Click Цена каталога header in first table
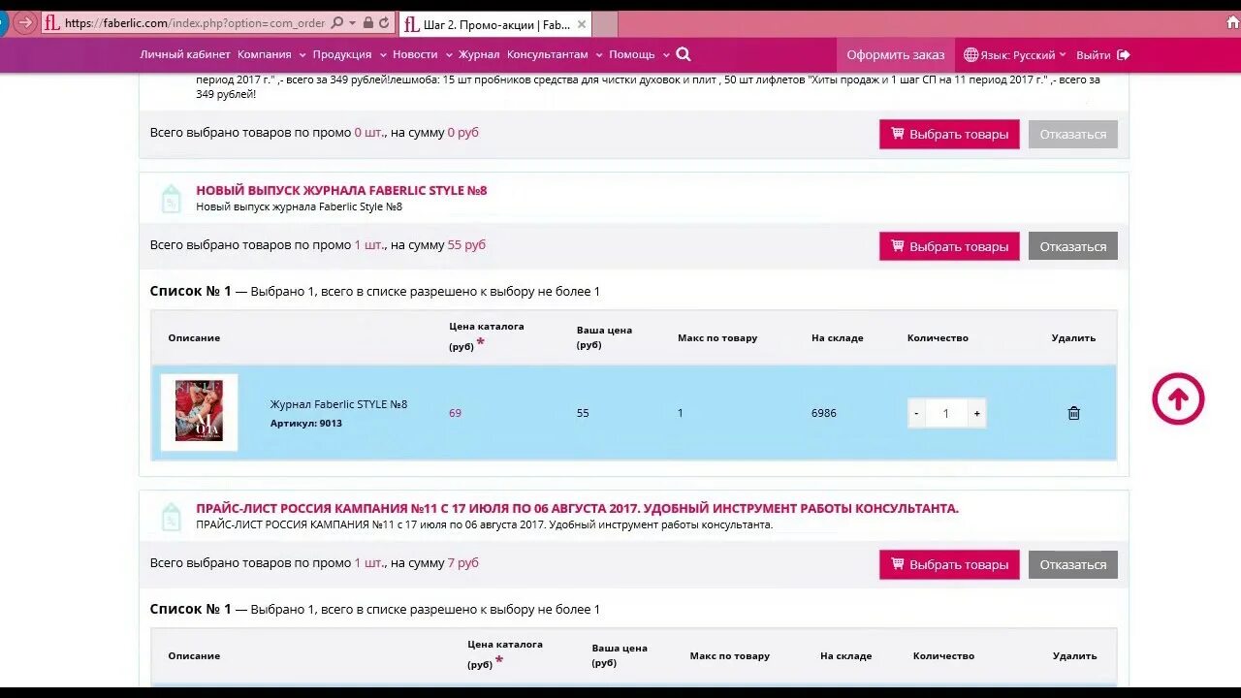This screenshot has height=698, width=1241. click(486, 336)
